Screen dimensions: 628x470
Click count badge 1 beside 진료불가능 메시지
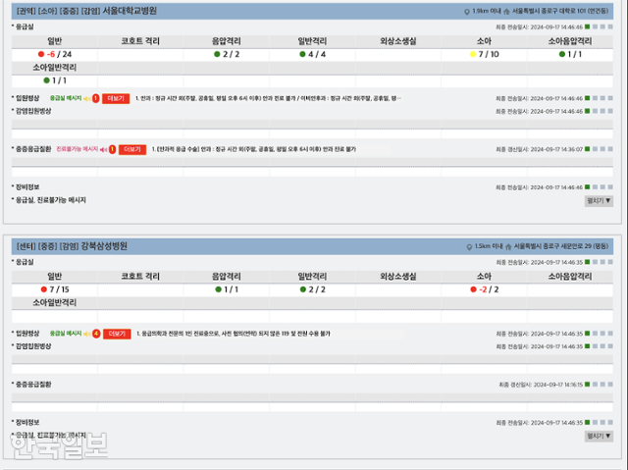[112, 149]
